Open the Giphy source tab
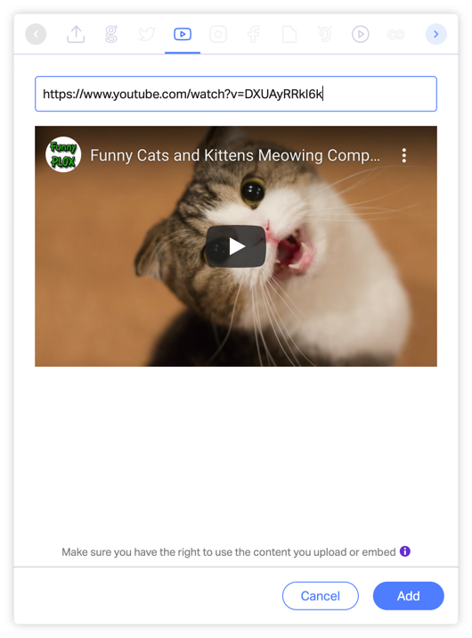The image size is (472, 638). (x=111, y=34)
